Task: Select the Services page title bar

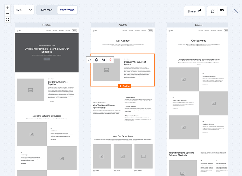Action: pos(198,25)
